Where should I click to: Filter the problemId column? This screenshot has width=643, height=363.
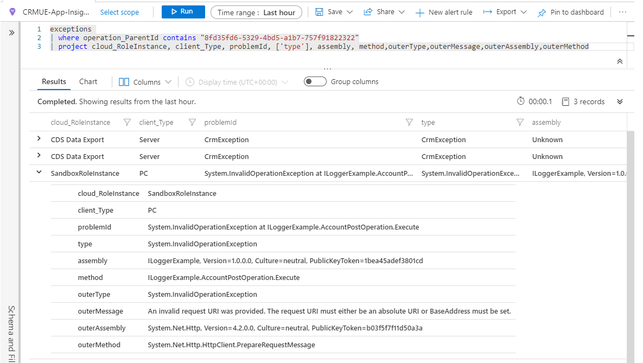[410, 123]
